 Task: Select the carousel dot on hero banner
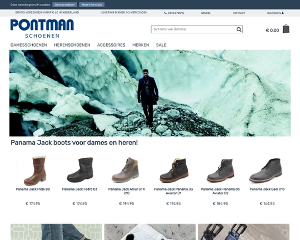pos(149,132)
